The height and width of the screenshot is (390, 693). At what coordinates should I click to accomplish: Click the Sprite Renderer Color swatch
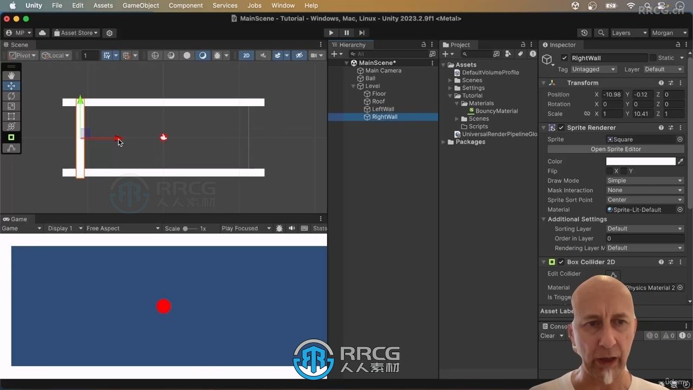coord(640,161)
